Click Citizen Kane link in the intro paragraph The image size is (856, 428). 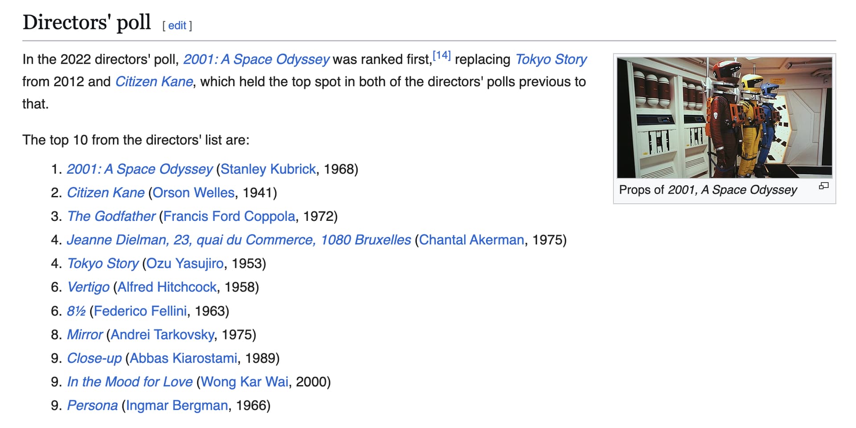[154, 82]
